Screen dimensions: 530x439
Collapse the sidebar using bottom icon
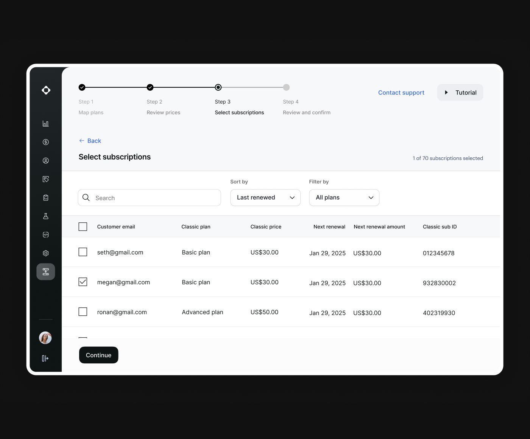click(45, 358)
